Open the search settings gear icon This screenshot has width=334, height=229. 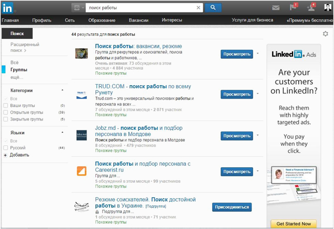coord(325,34)
